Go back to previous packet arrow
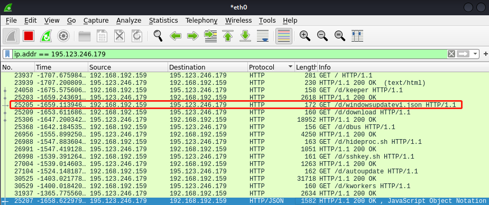This screenshot has height=205, width=489. coord(176,36)
